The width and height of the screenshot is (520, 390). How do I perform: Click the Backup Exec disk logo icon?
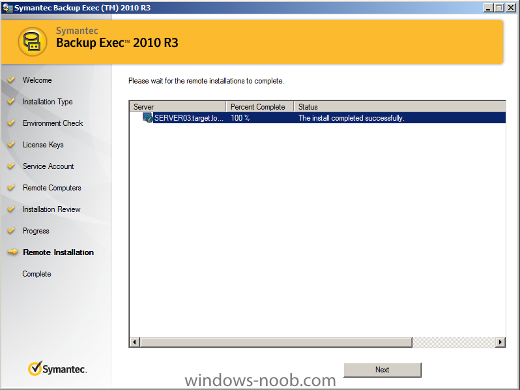pyautogui.click(x=32, y=42)
